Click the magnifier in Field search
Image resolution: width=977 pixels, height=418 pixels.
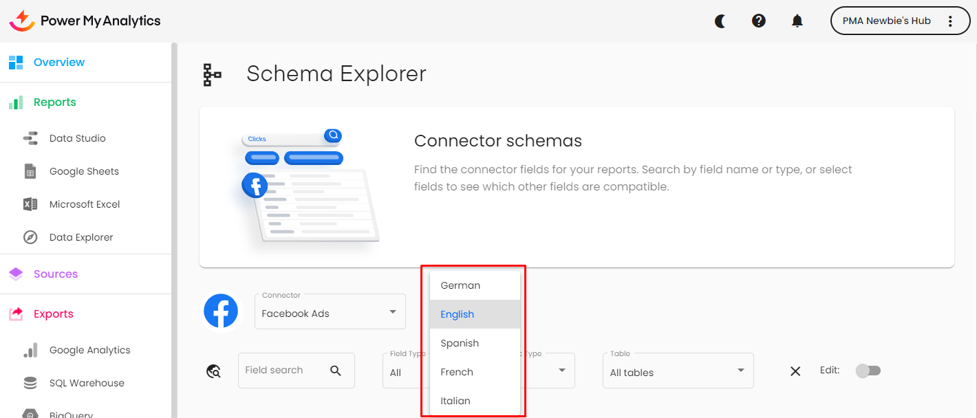click(x=336, y=371)
